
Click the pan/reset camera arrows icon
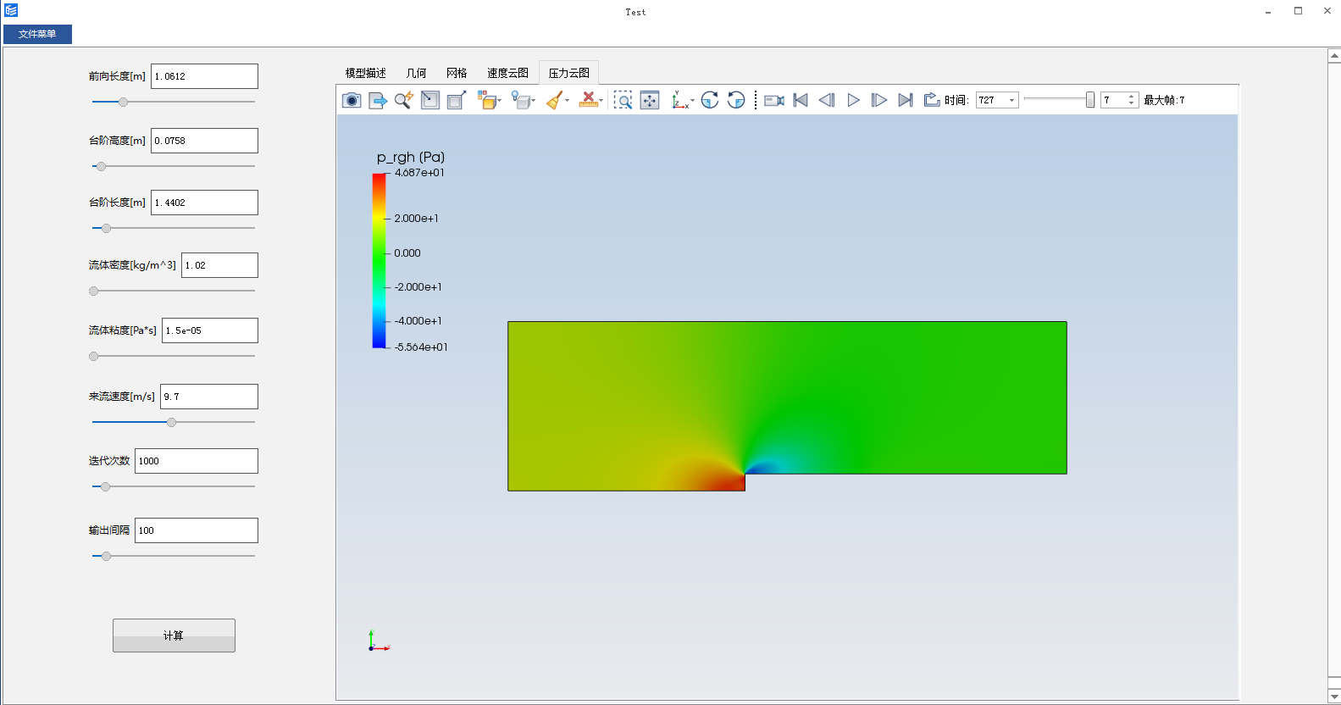point(650,100)
